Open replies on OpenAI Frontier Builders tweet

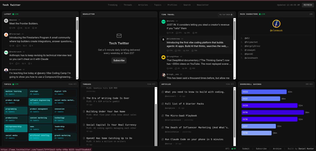(x=18, y=28)
